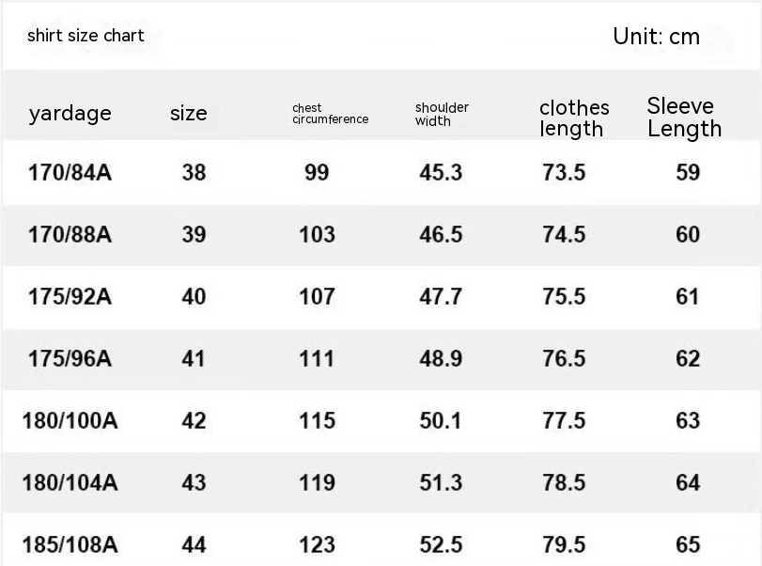Select the 170/88A yardage cell
Viewport: 762px width, 566px height.
(x=70, y=234)
